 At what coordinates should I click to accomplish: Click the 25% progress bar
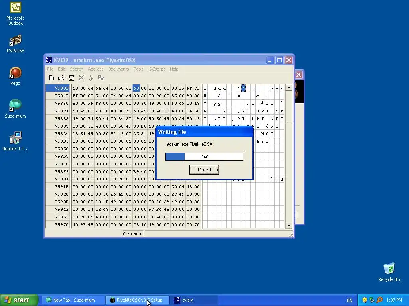204,156
